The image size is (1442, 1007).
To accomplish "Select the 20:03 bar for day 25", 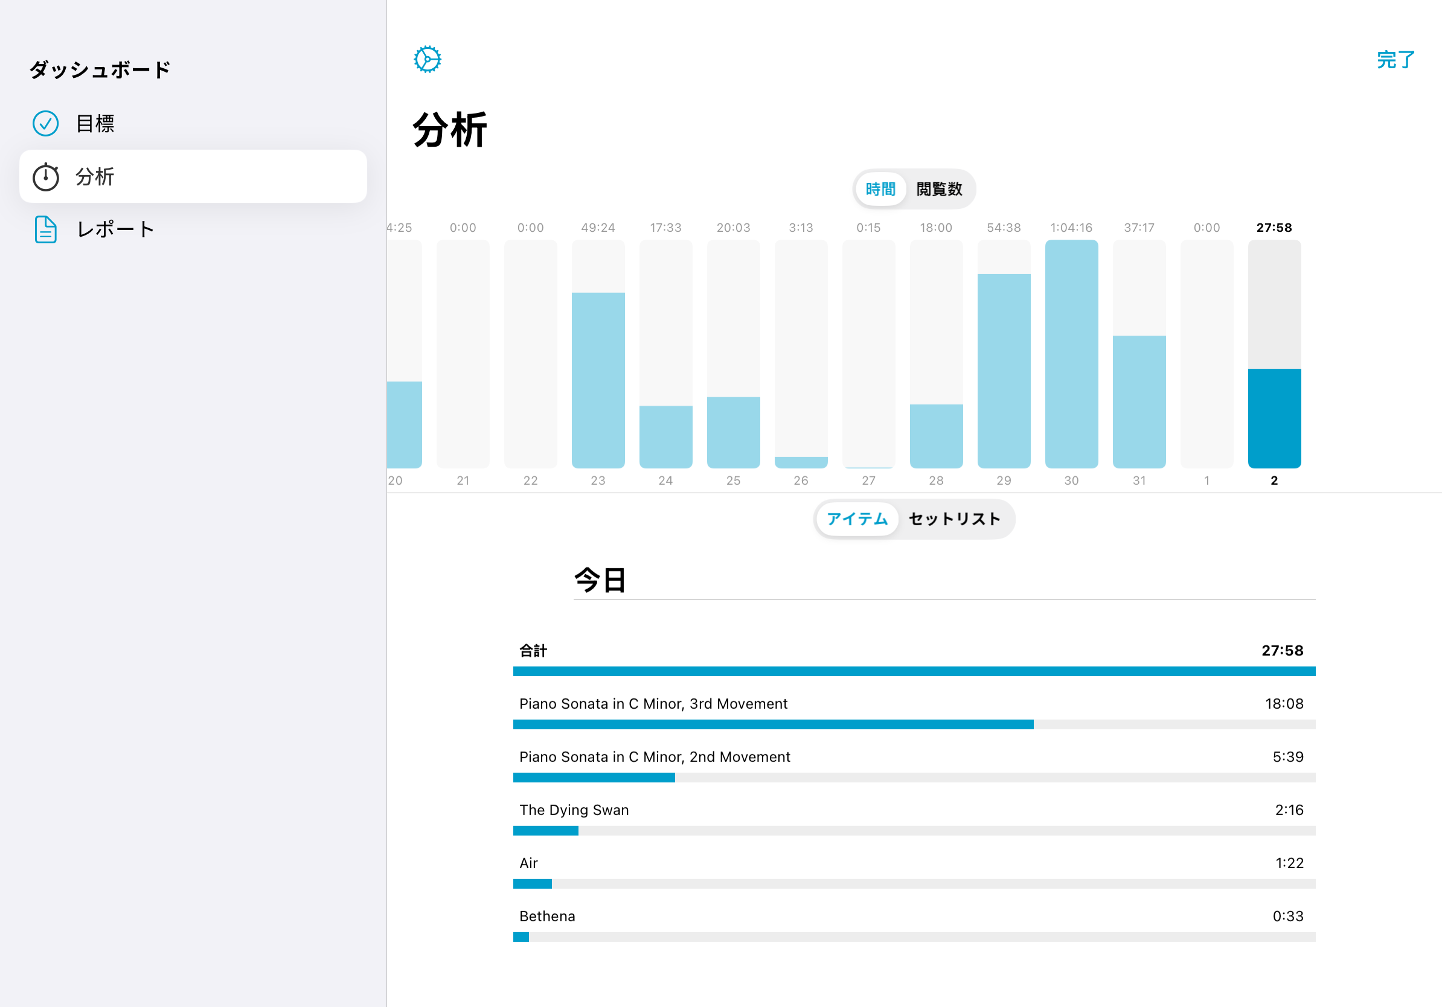I will point(734,354).
